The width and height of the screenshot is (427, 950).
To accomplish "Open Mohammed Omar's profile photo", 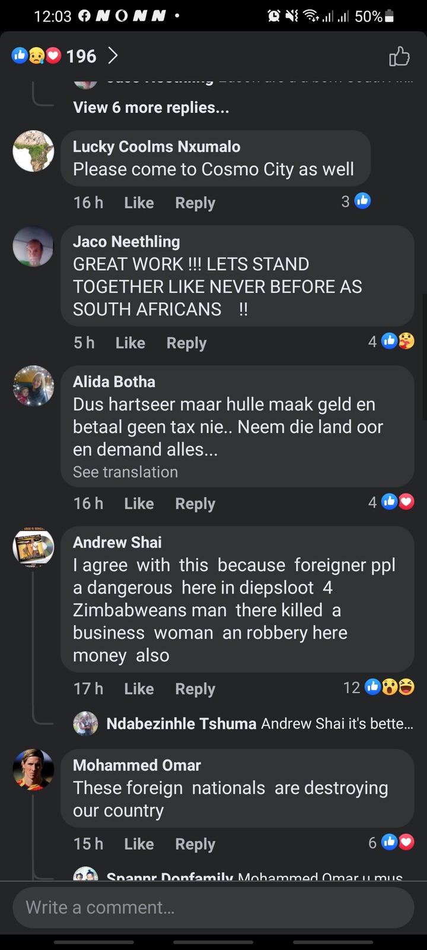I will pyautogui.click(x=34, y=770).
